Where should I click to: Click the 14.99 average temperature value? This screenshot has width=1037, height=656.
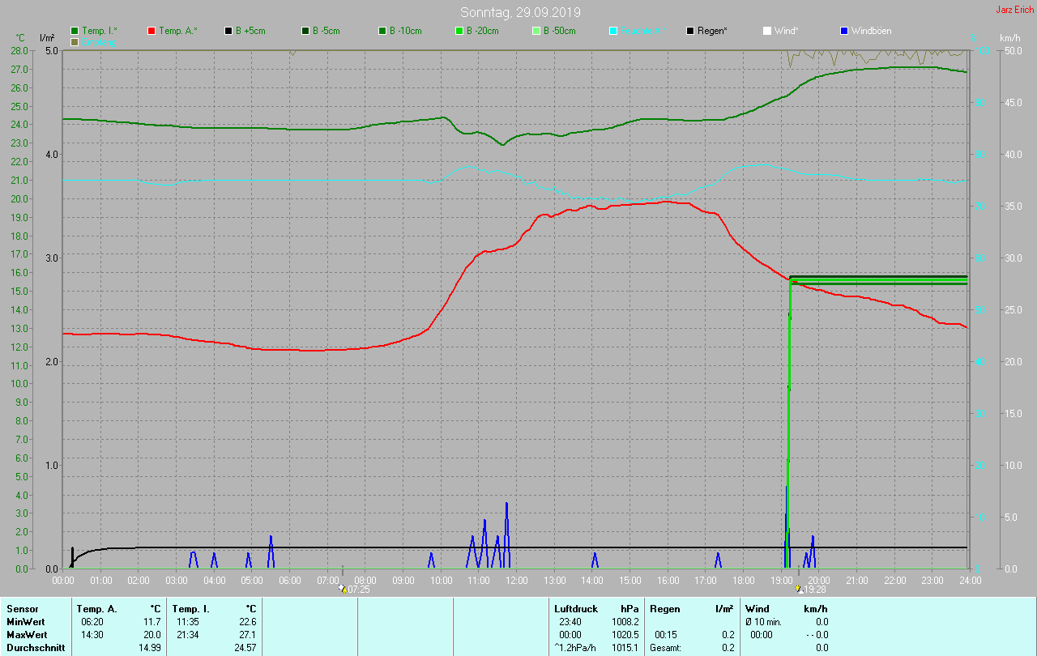tap(150, 648)
